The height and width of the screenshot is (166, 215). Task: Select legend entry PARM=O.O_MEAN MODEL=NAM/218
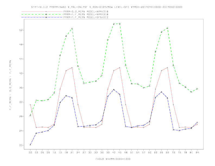coord(86,11)
